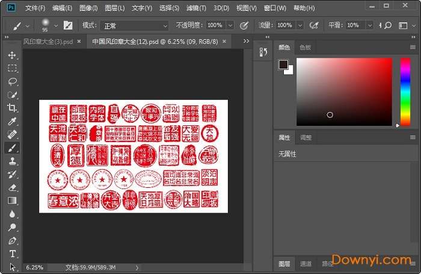Expand the brush preset picker arrow
The image size is (421, 274).
[x=57, y=25]
